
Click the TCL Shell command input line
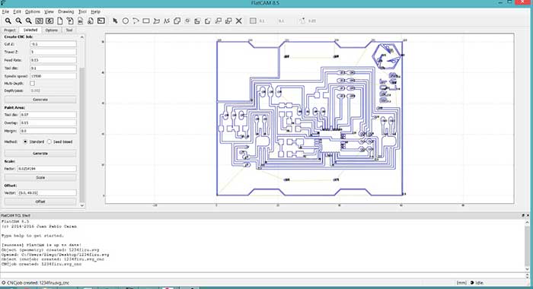[x=262, y=275]
